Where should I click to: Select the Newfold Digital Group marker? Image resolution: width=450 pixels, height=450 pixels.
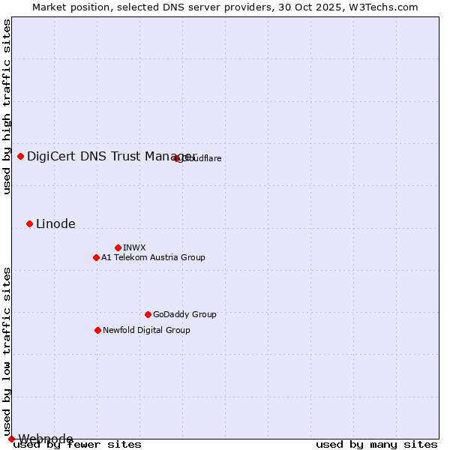pyautogui.click(x=97, y=330)
